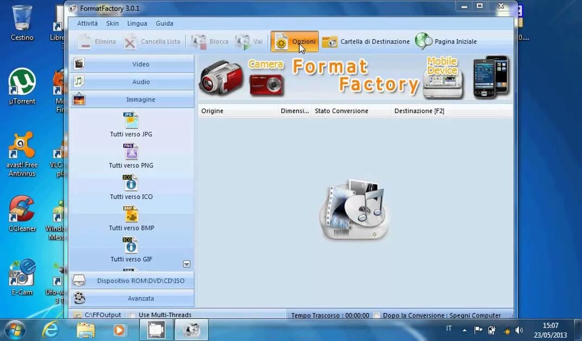582x341 pixels.
Task: Expand Dispositivo ROM\DVD\CD\ISO panel
Action: pos(132,281)
